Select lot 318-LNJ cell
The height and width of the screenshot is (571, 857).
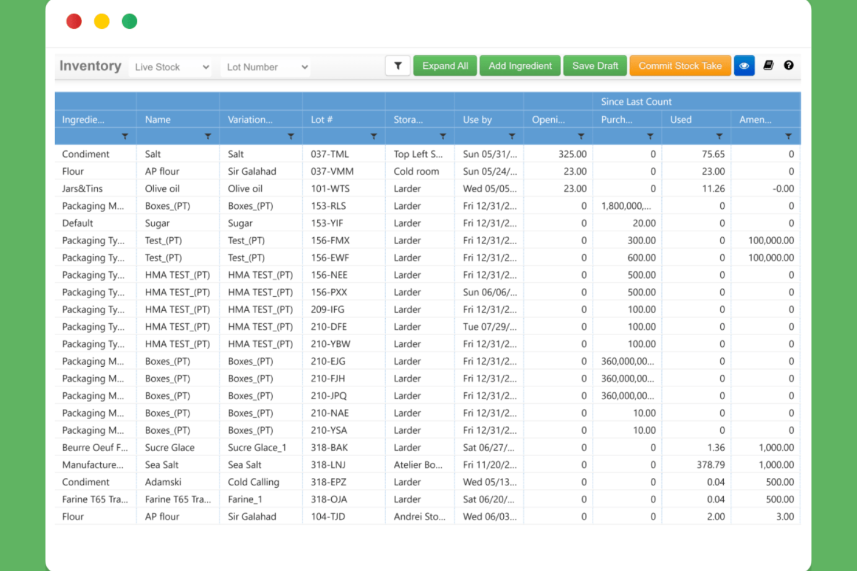(x=343, y=465)
